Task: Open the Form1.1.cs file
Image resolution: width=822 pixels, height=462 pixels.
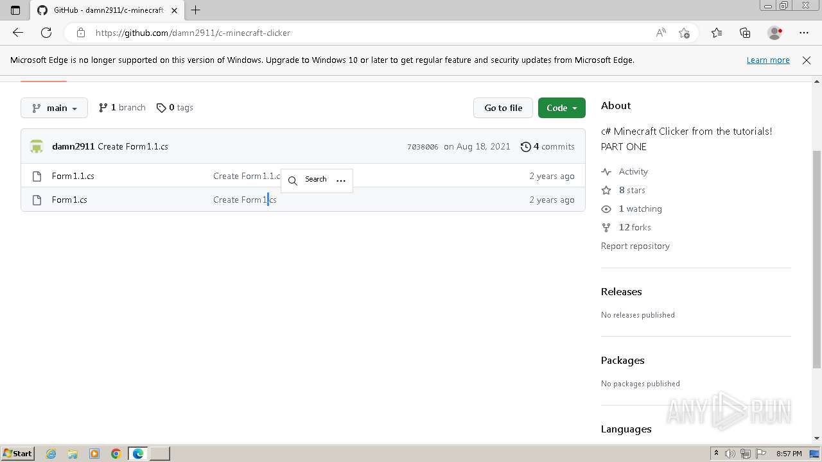Action: pyautogui.click(x=73, y=176)
